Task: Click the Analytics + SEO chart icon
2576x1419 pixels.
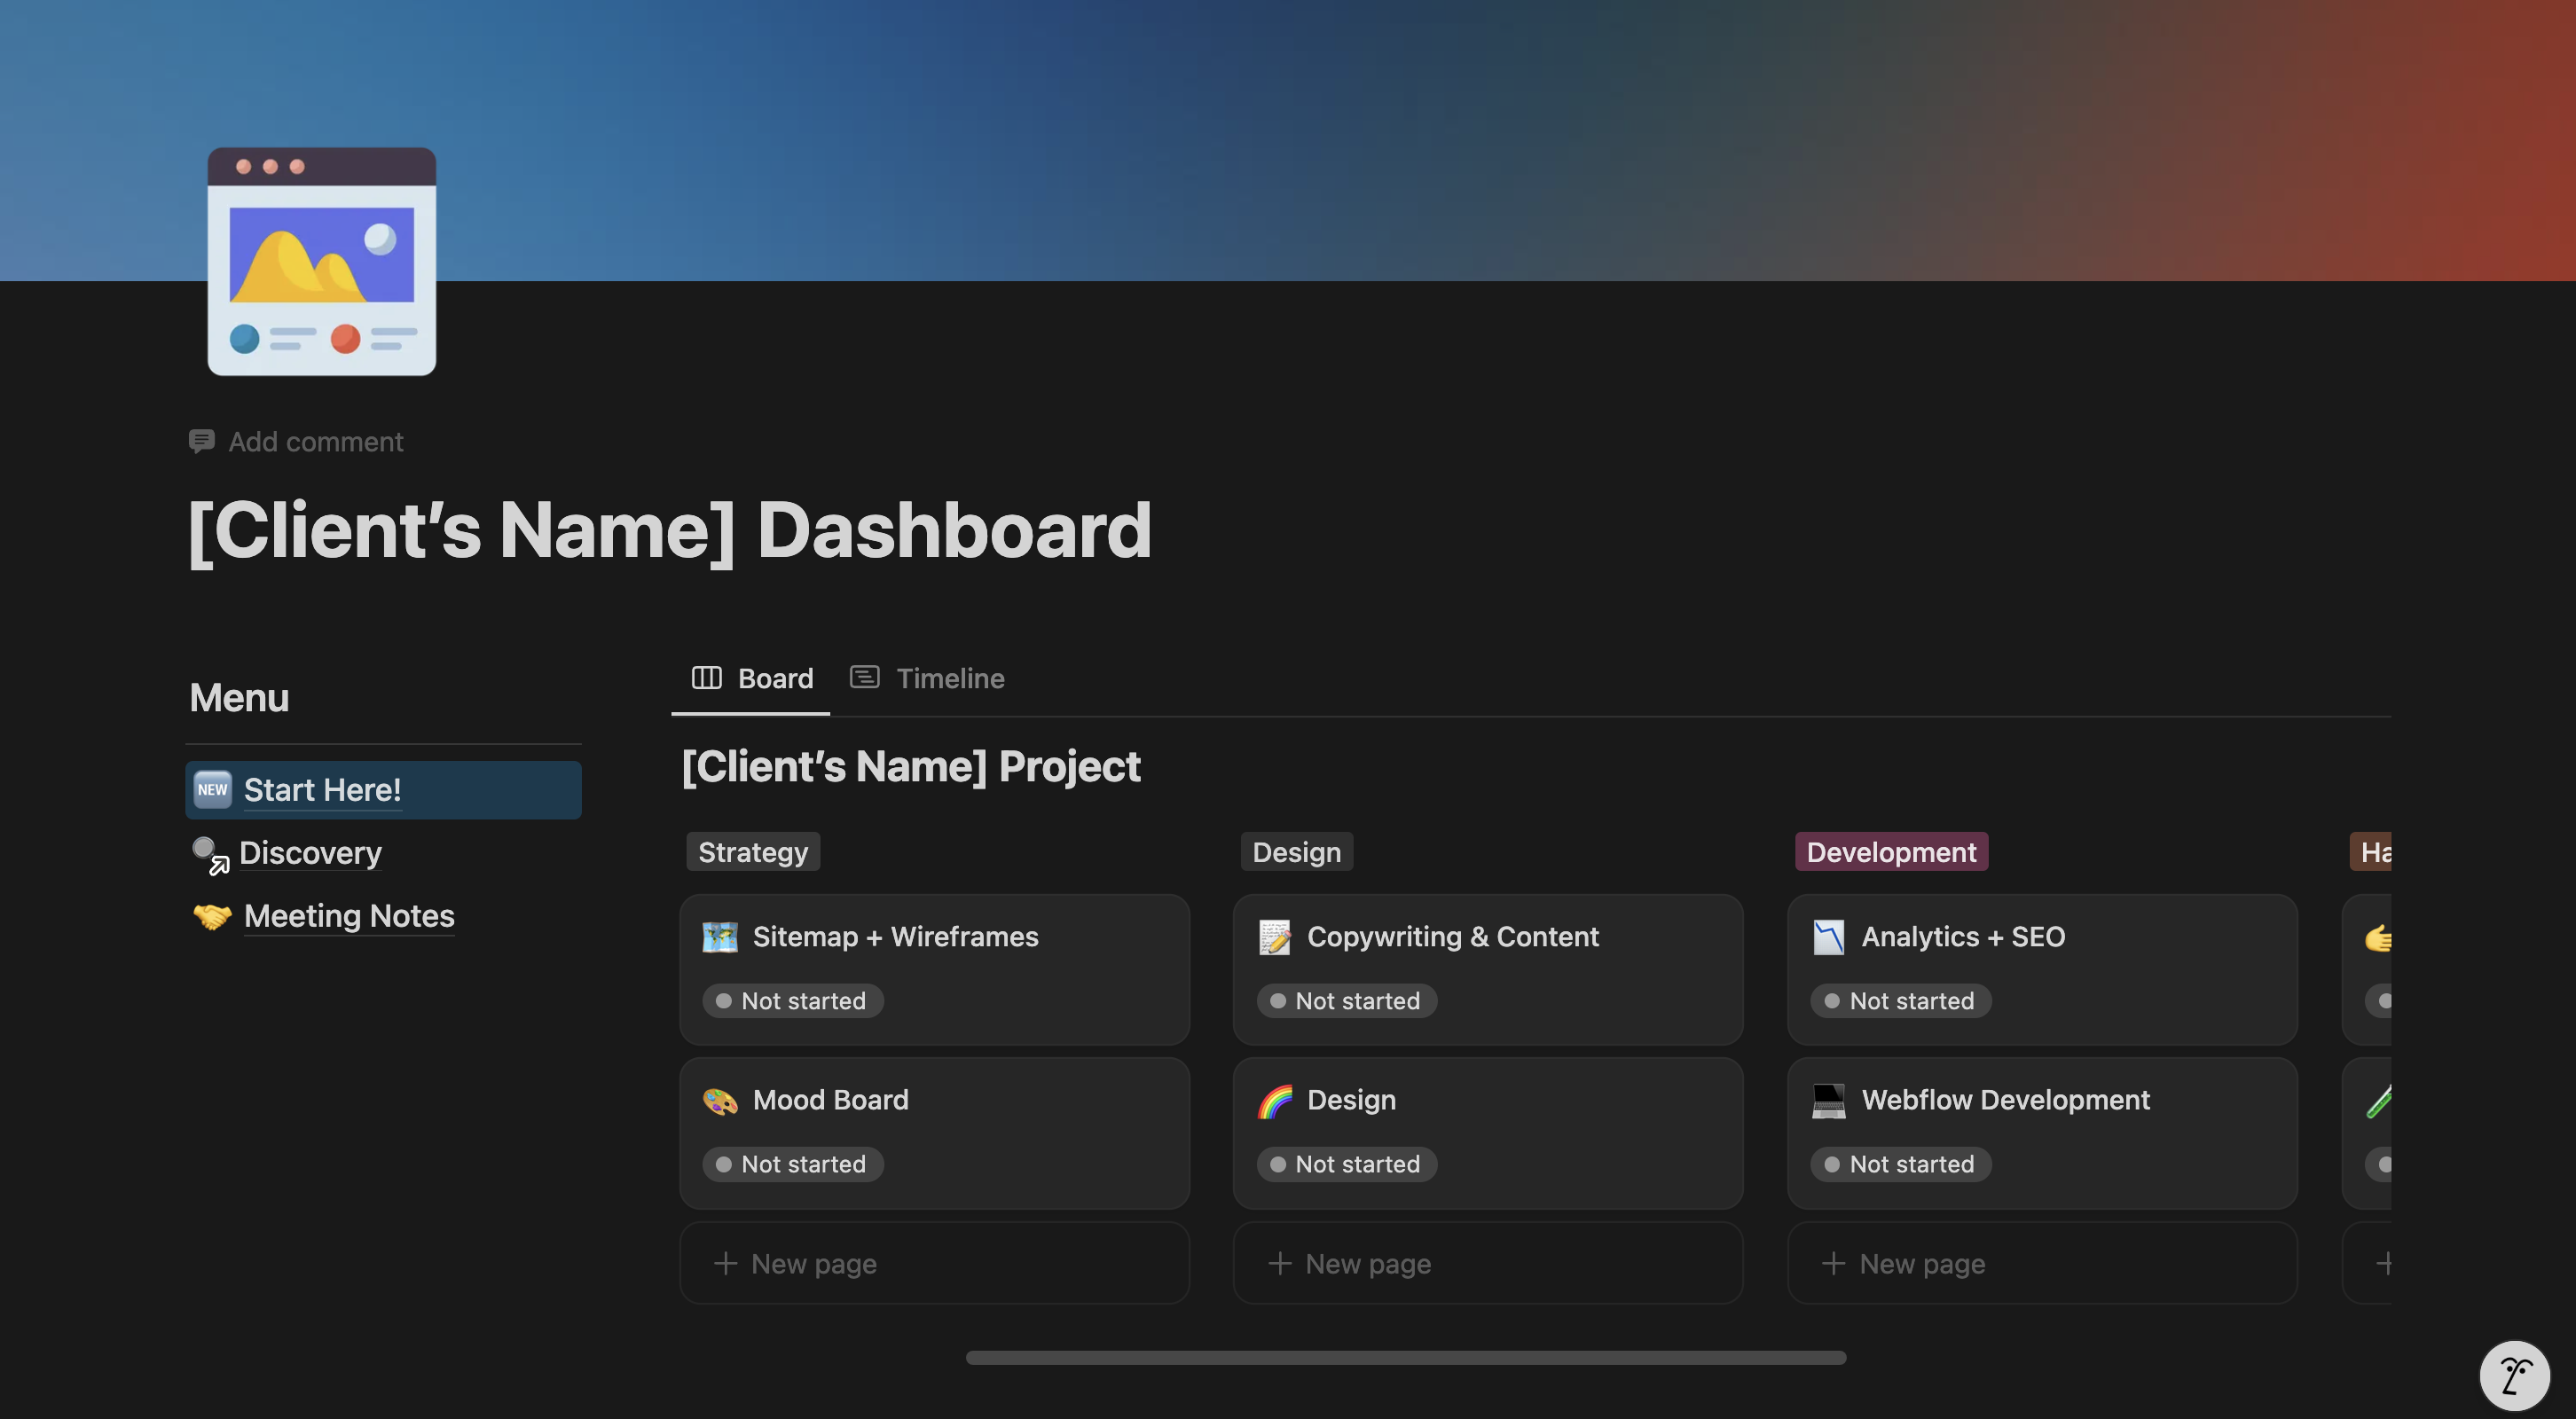Action: click(x=1829, y=937)
